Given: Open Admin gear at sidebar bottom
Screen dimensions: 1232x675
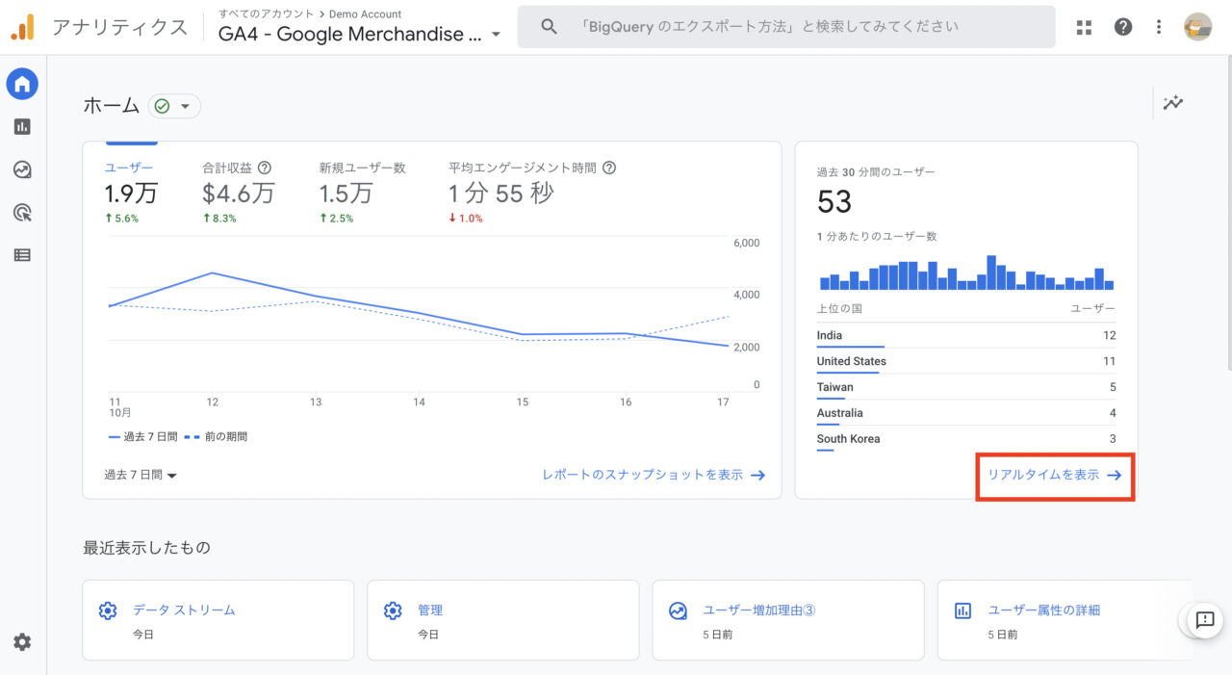Looking at the screenshot, I should (22, 641).
